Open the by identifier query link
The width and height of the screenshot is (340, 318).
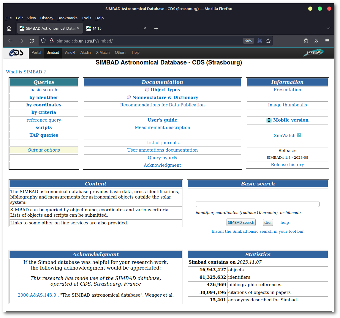point(44,97)
